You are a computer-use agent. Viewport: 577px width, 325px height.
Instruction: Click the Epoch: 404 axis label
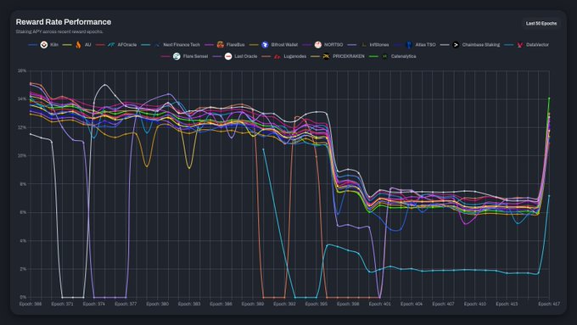coord(412,304)
